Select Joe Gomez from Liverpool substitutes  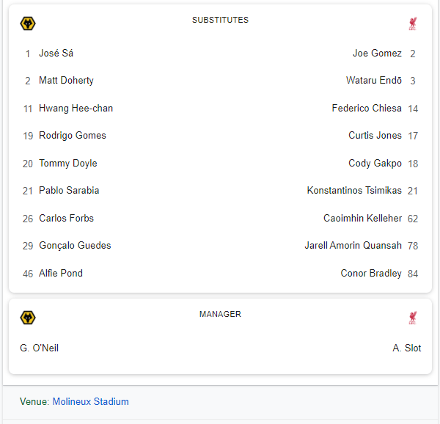click(x=377, y=53)
